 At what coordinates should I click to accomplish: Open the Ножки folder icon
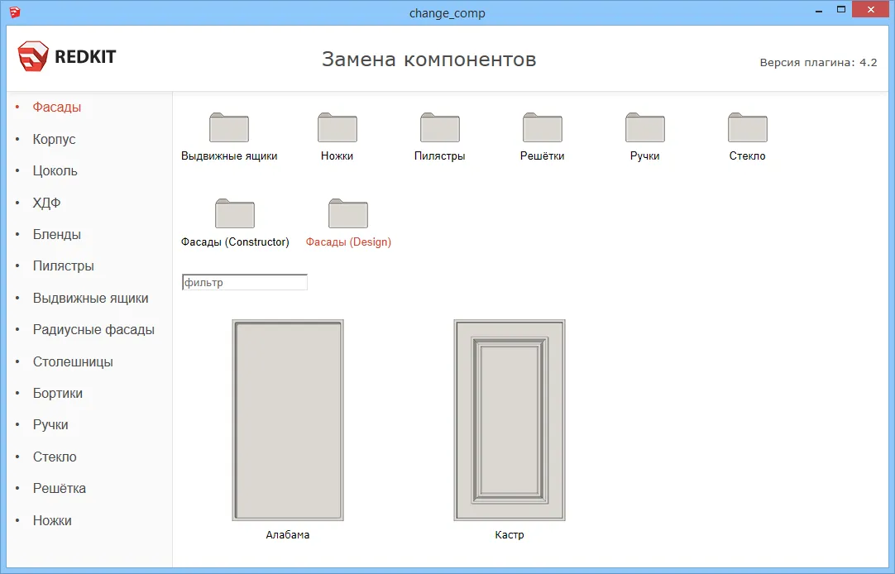tap(337, 128)
